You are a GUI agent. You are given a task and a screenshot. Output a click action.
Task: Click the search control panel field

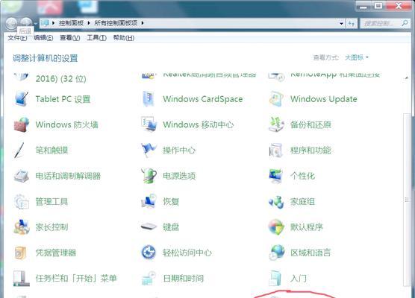coord(385,24)
